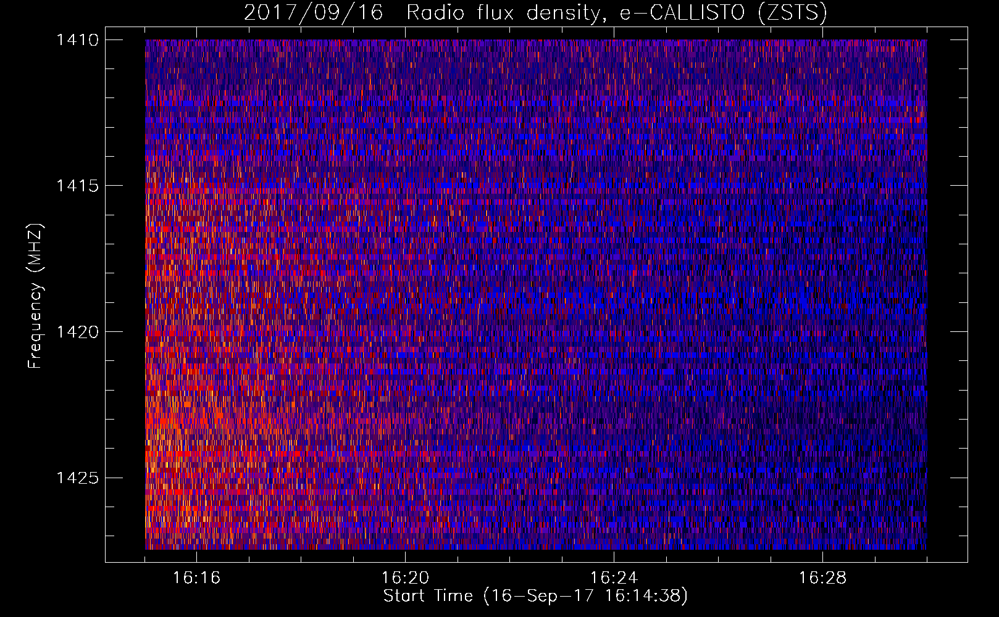Click the 16:28 time axis label
This screenshot has height=617, width=999.
[823, 578]
